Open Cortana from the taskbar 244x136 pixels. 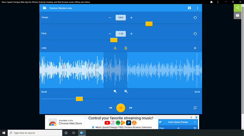click(66, 133)
